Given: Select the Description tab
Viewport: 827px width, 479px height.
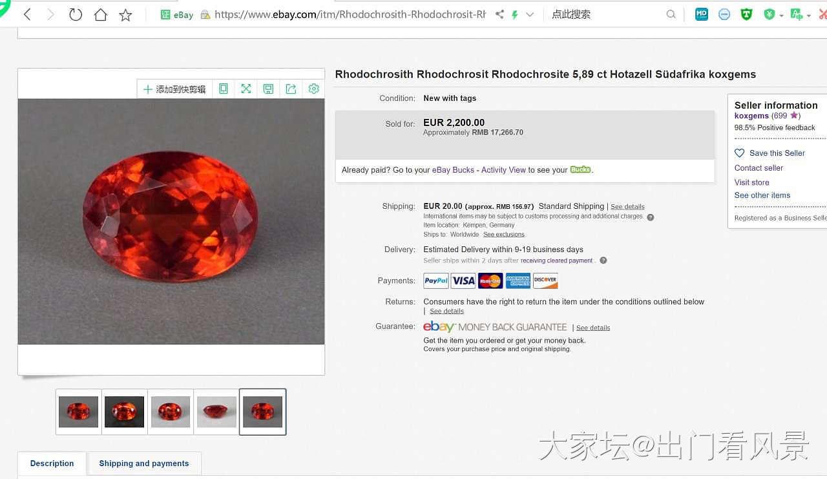Looking at the screenshot, I should 52,463.
